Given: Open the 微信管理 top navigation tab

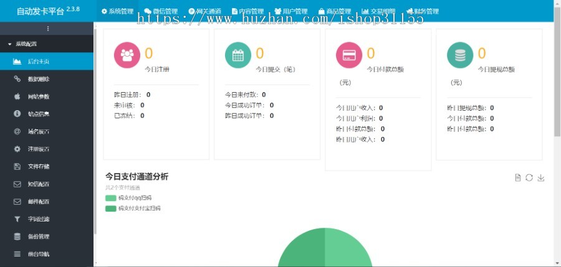Looking at the screenshot, I should (x=161, y=11).
